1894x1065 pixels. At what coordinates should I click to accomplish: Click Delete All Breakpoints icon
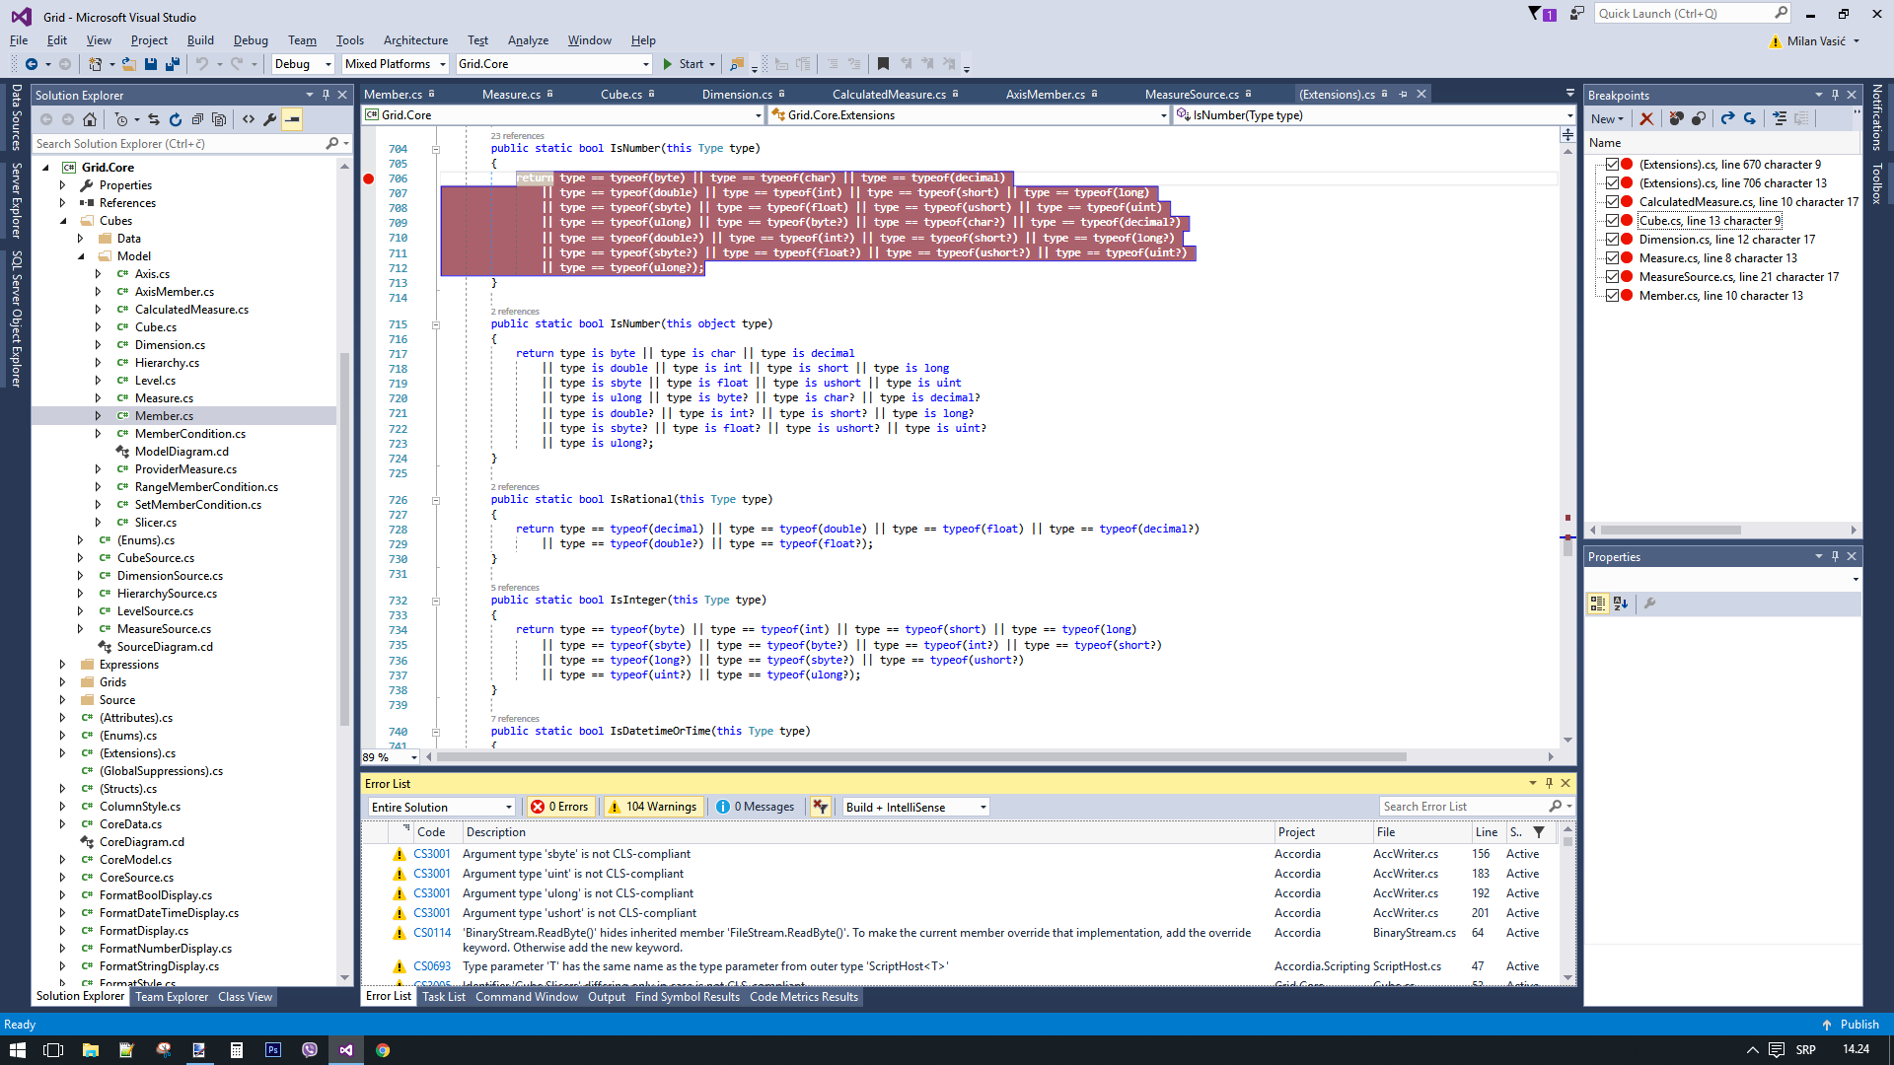(1676, 118)
